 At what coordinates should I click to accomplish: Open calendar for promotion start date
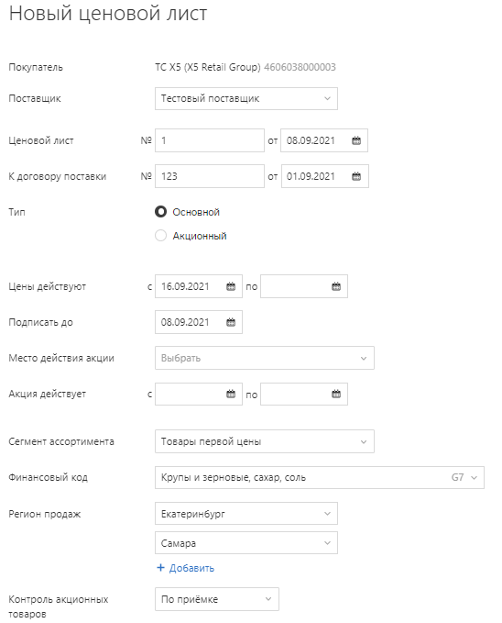coord(231,395)
